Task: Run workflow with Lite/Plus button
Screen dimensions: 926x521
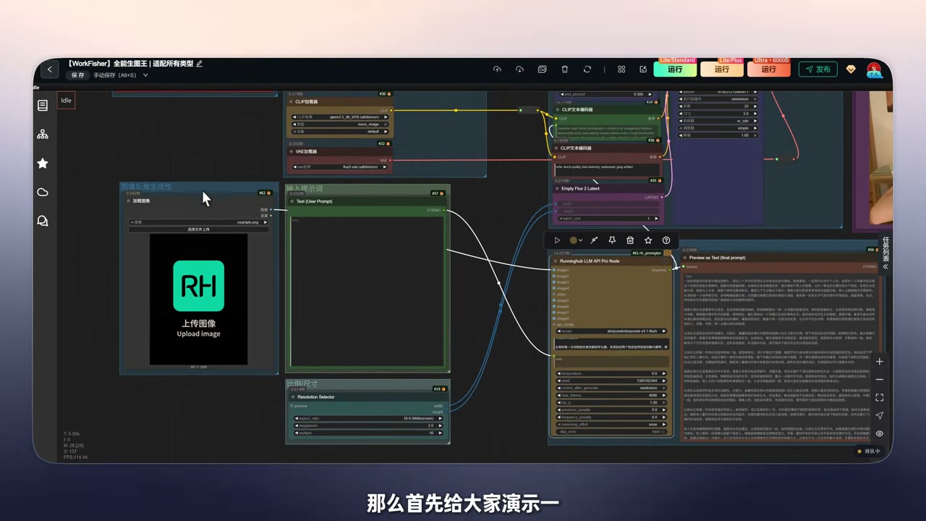Action: [722, 69]
